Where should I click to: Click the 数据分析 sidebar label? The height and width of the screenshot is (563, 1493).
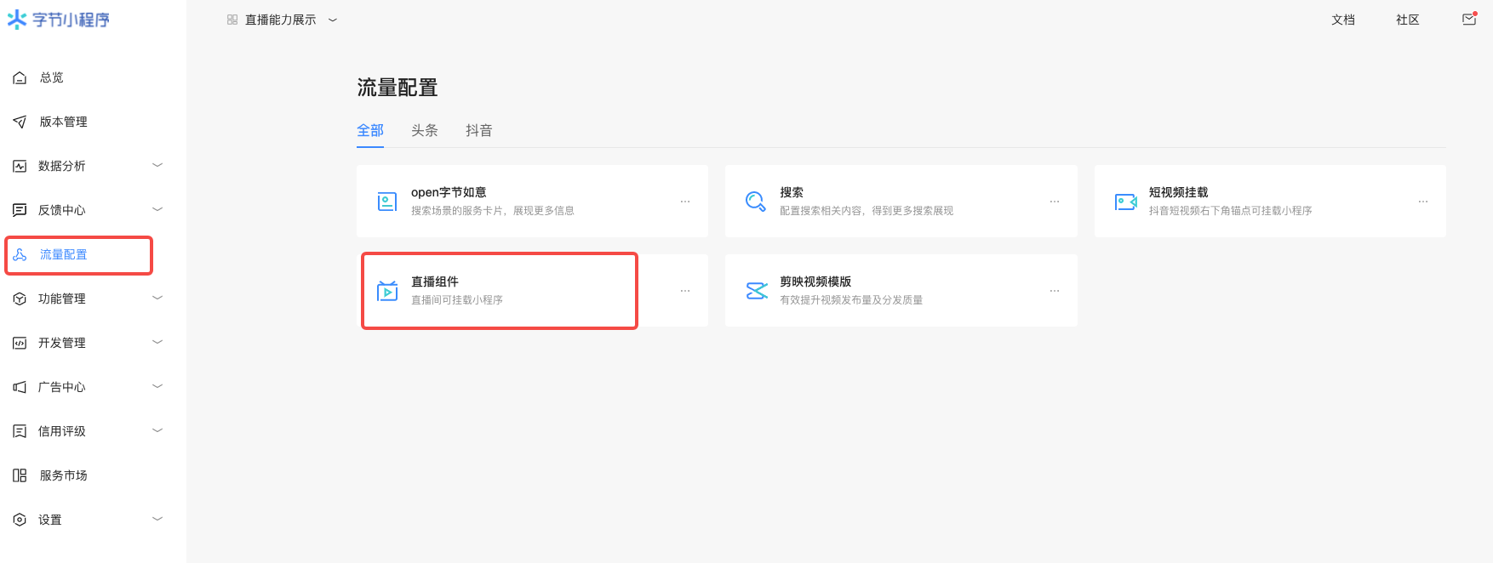click(x=62, y=166)
